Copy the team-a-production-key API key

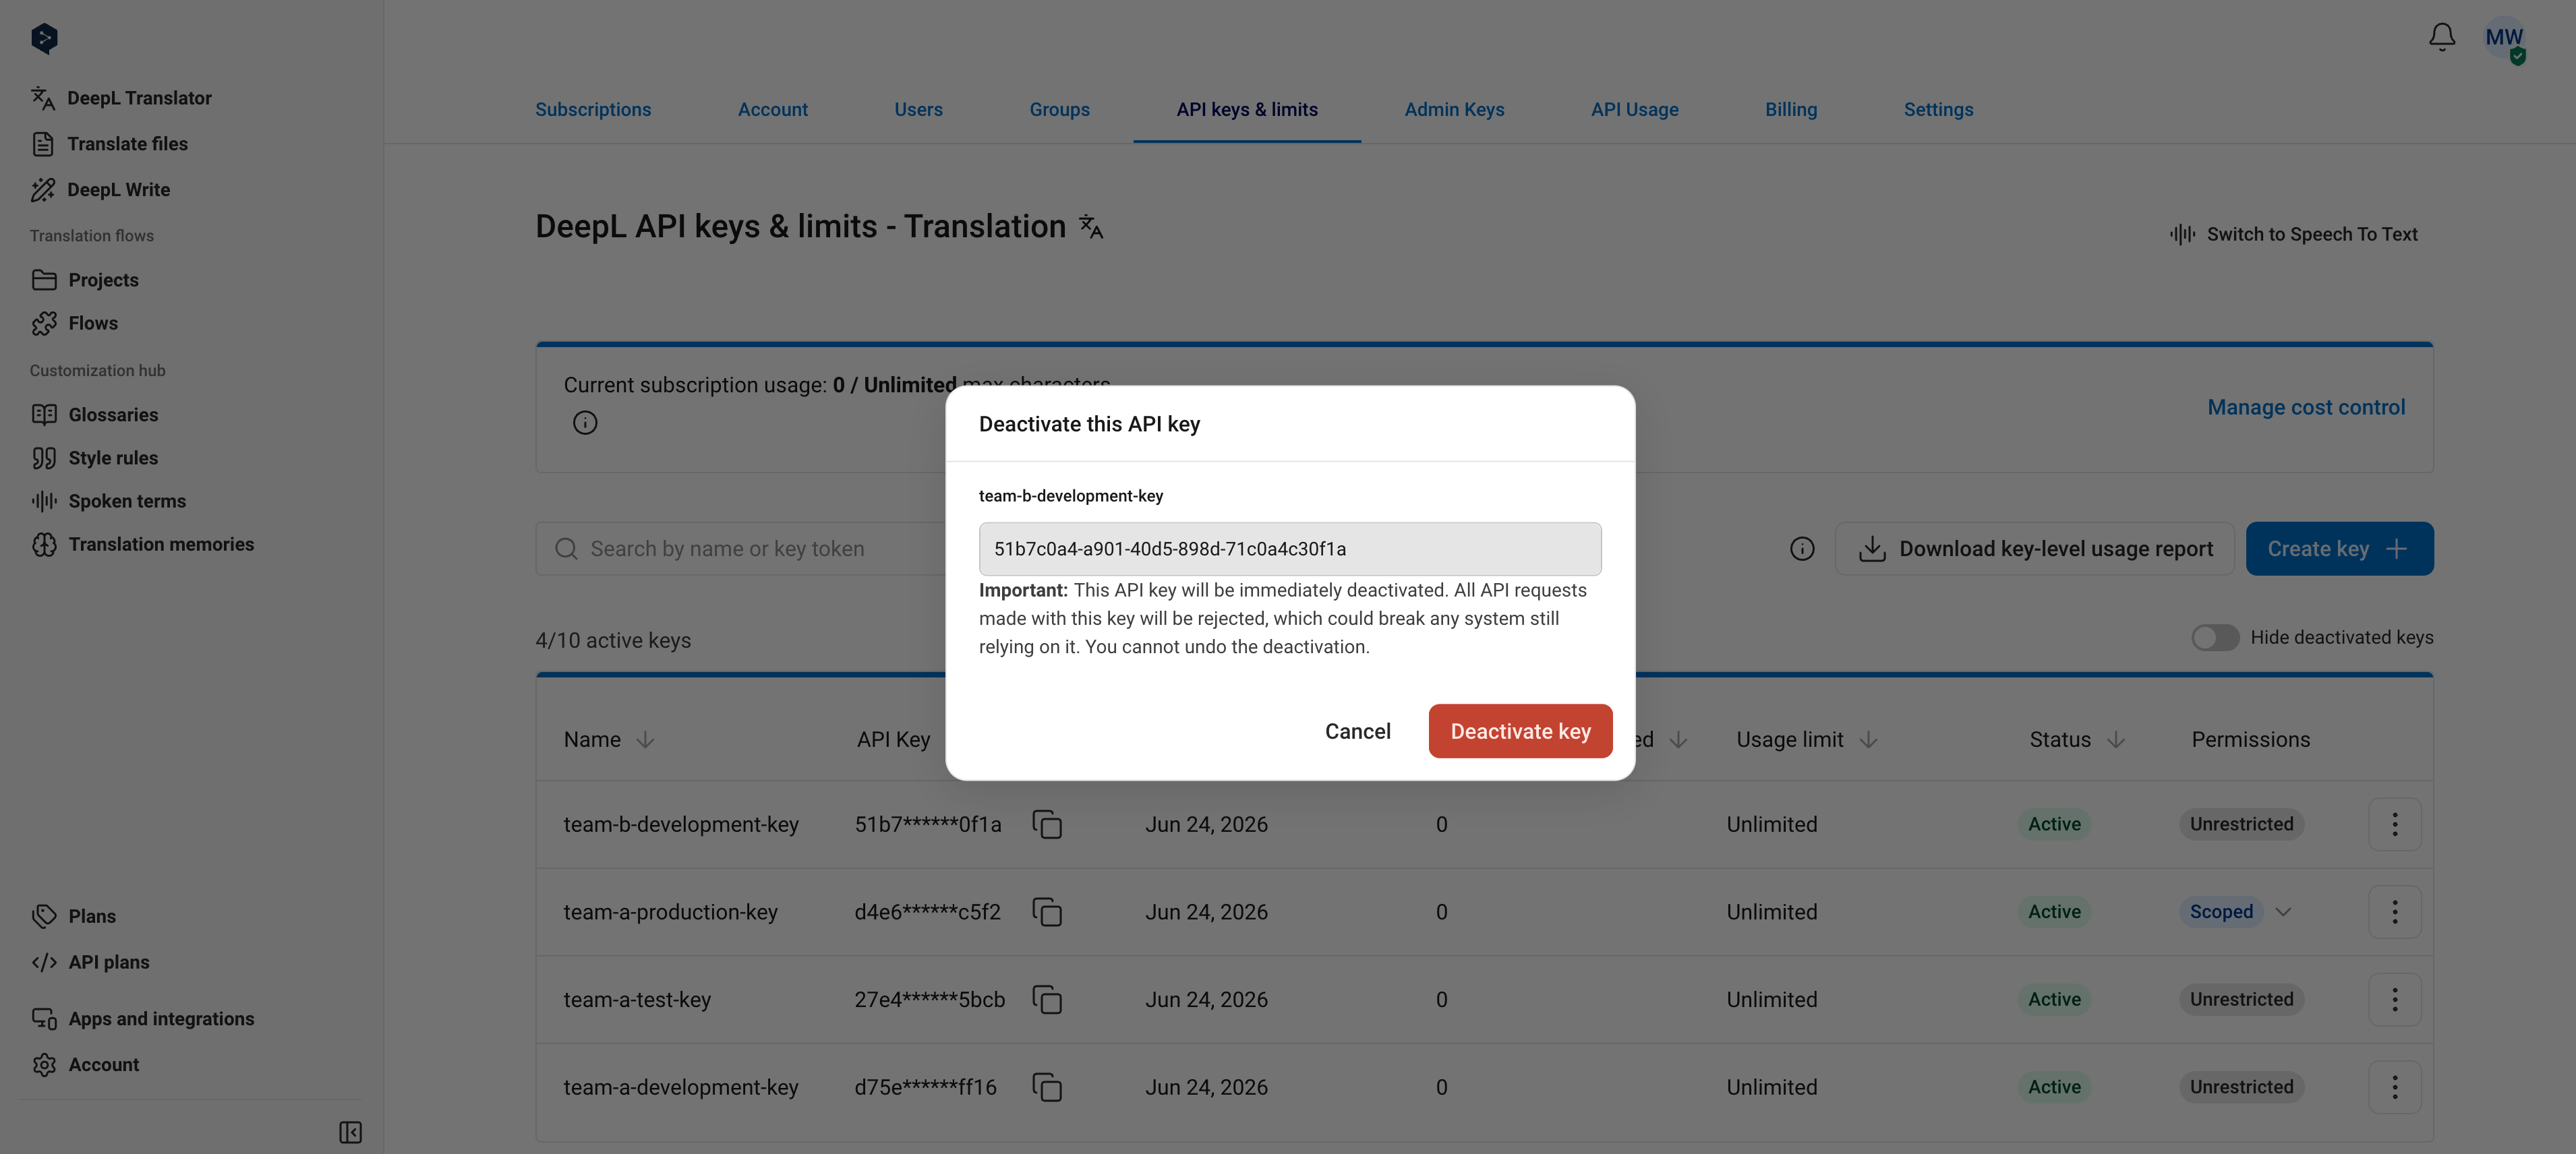tap(1047, 912)
